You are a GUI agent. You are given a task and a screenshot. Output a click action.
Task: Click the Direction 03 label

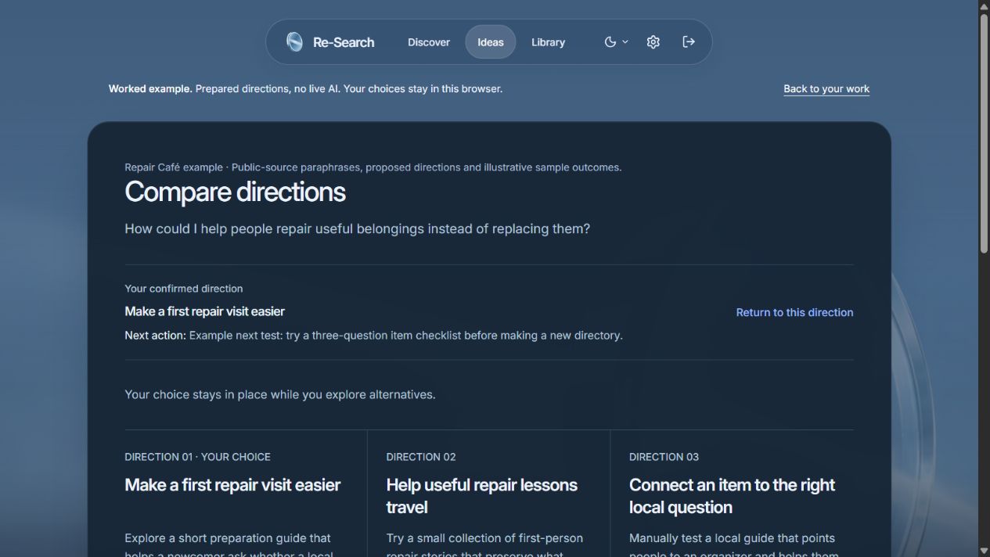pos(664,457)
